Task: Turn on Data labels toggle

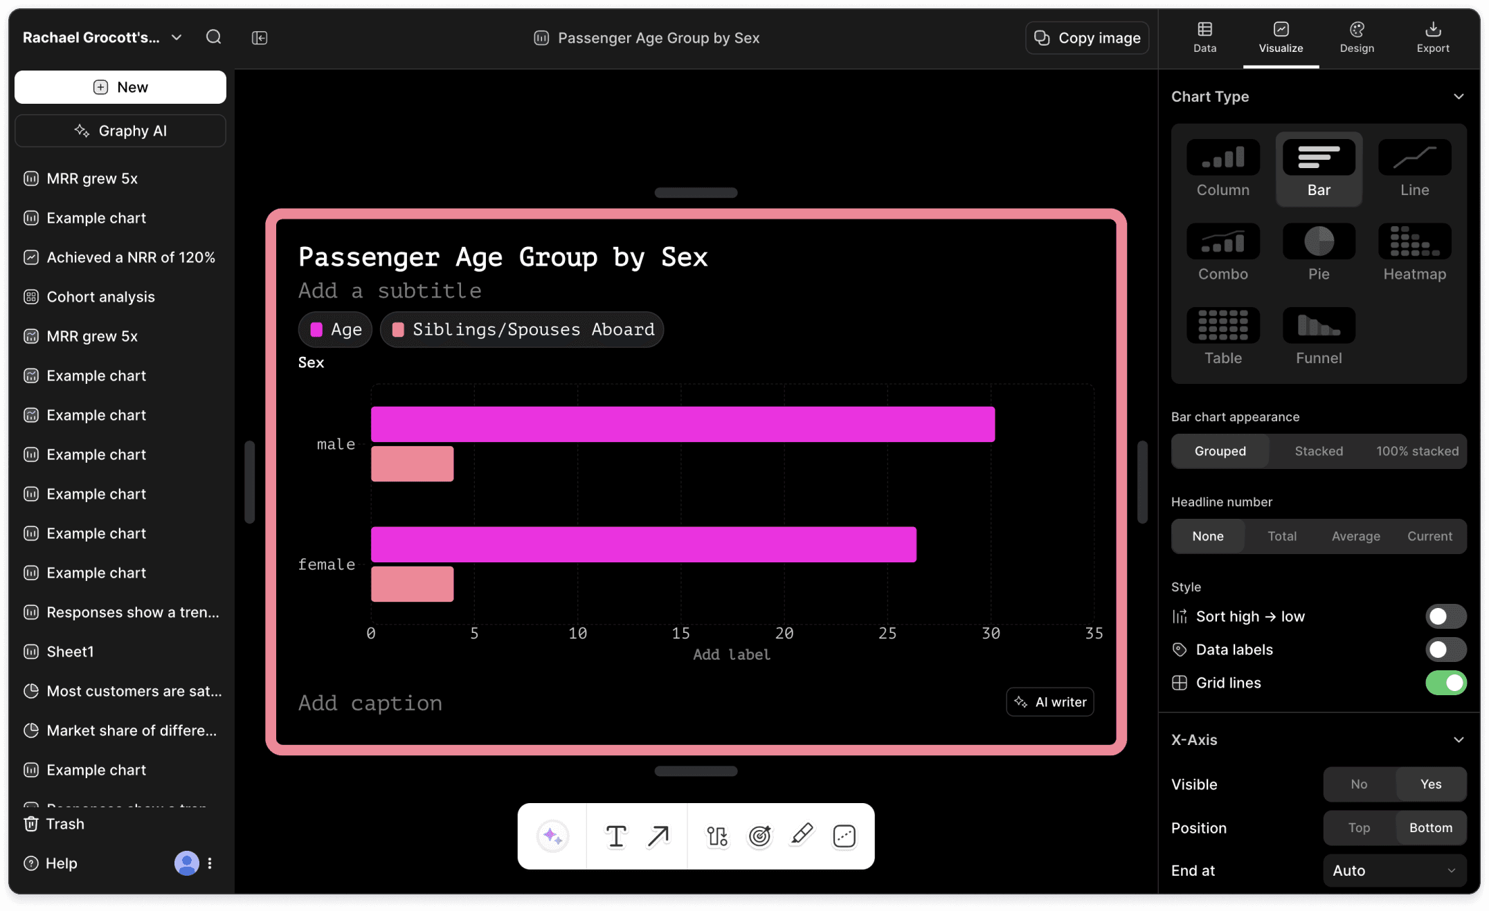Action: coord(1445,650)
